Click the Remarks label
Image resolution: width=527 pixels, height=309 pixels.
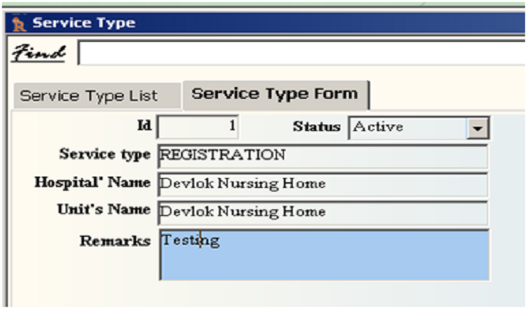point(115,241)
